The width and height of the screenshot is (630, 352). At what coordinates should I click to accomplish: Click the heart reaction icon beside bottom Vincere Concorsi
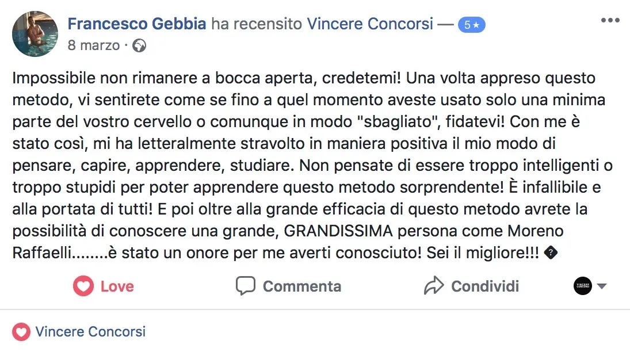click(21, 332)
